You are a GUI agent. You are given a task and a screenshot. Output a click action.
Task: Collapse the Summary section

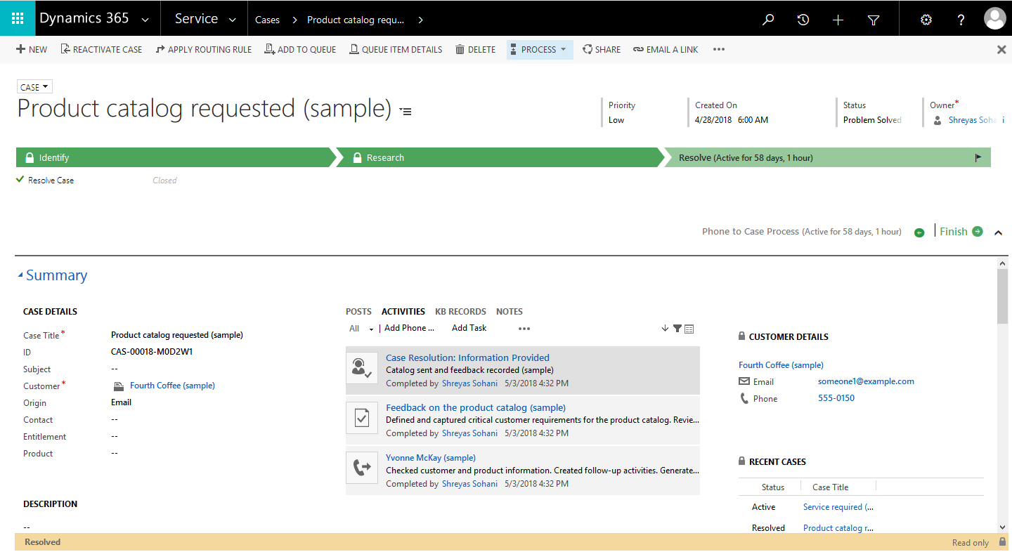20,276
